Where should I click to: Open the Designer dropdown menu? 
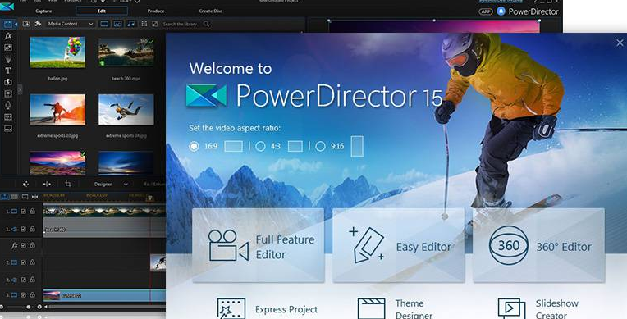tap(111, 185)
